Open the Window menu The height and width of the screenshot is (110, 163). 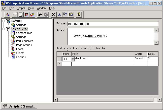point(41,8)
